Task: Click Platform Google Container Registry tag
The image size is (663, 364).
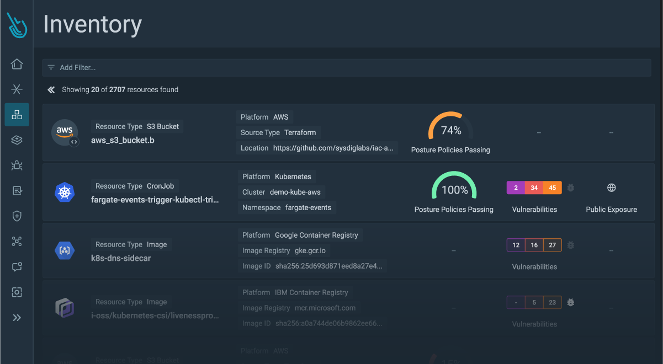Action: coord(300,235)
